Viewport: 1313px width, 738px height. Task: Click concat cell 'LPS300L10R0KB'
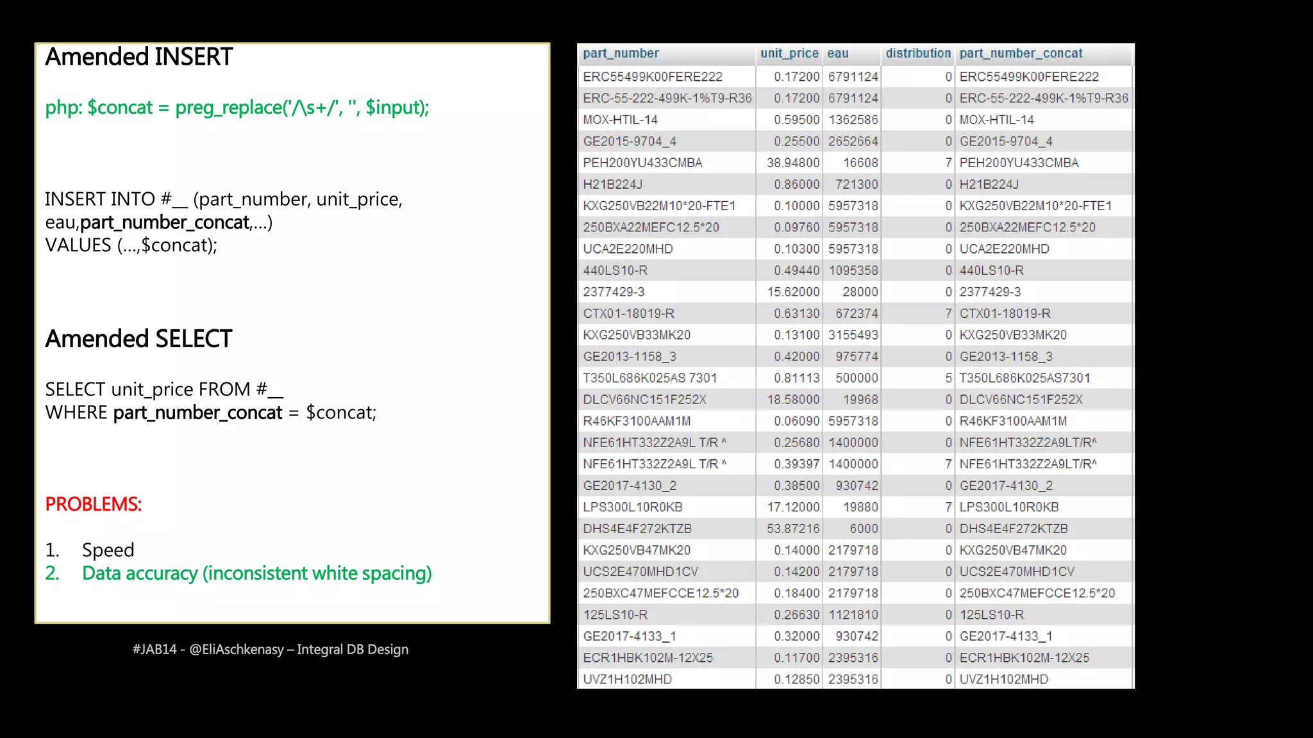[1008, 507]
